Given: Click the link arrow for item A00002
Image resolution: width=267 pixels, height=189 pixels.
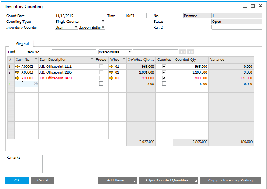Looking at the screenshot, I should point(18,67).
